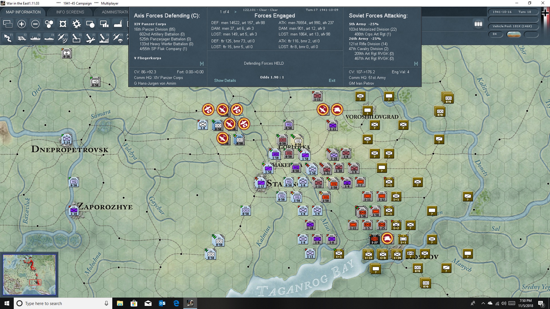Open the INFO SCREENS menu tab
This screenshot has width=550, height=309.
(70, 12)
